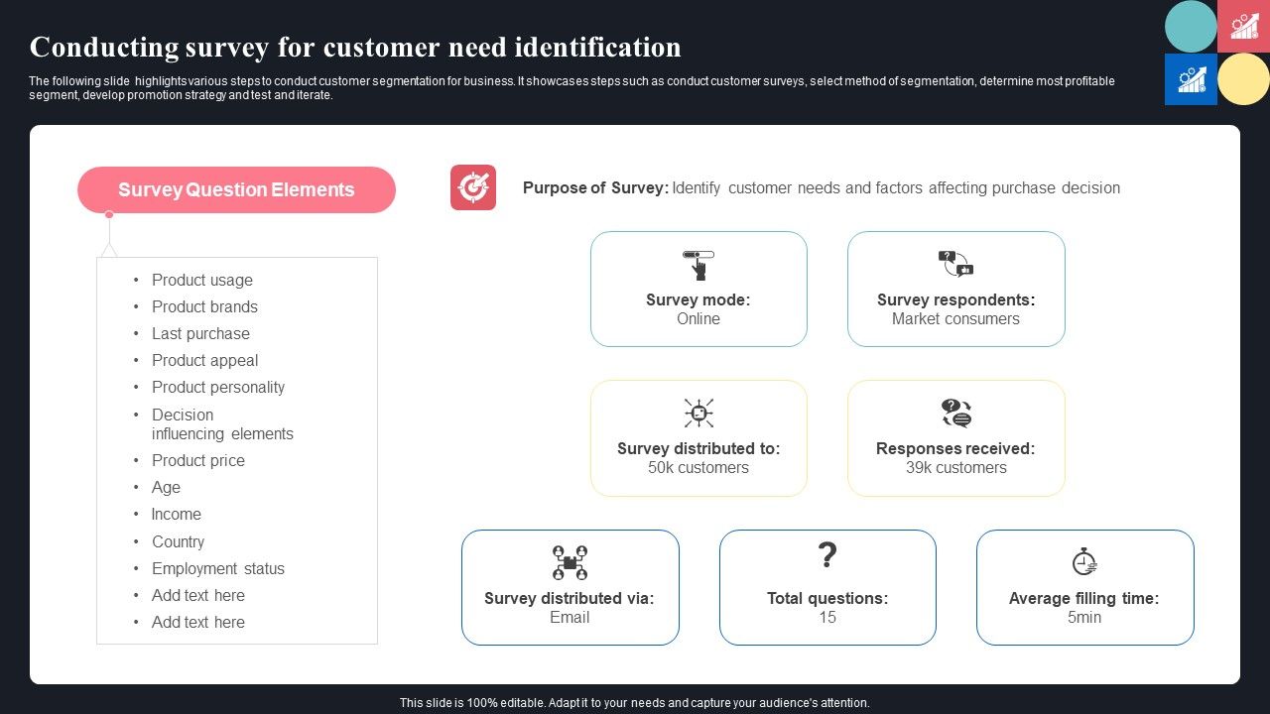Screen dimensions: 1270x714
Task: Click the white bar chart icon in top-right corner
Action: point(1191,79)
